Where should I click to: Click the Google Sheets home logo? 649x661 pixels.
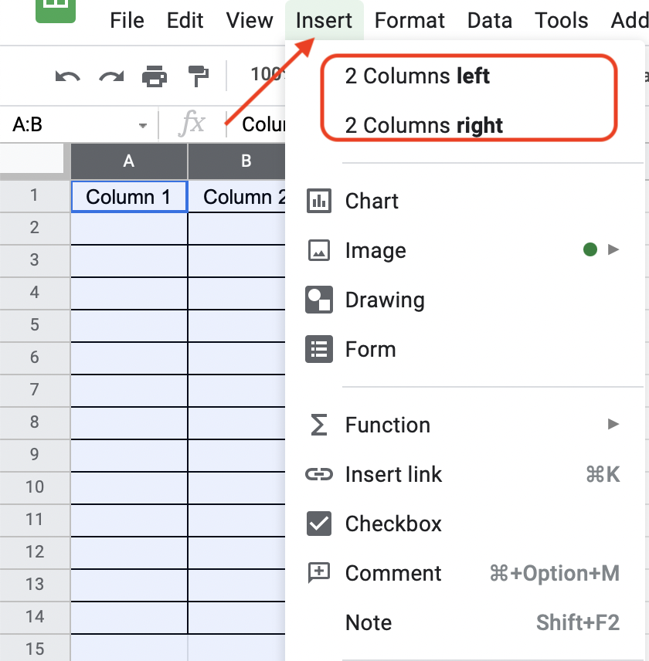pyautogui.click(x=56, y=11)
